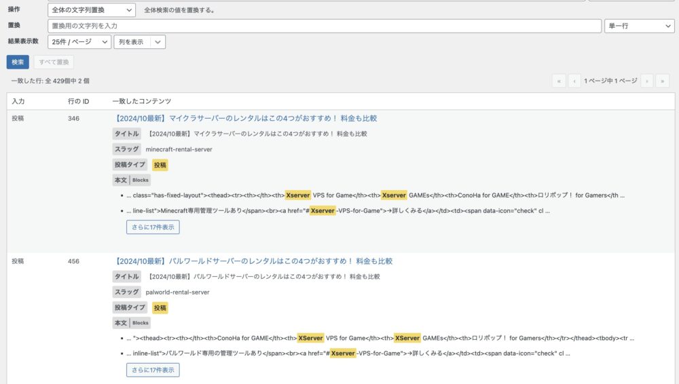The width and height of the screenshot is (679, 384).
Task: Click row ID 346
Action: click(73, 118)
